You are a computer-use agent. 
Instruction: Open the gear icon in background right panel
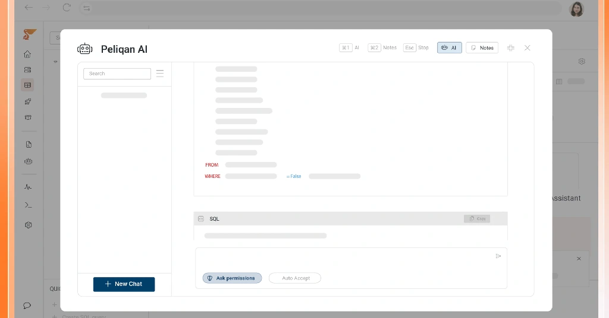(582, 61)
